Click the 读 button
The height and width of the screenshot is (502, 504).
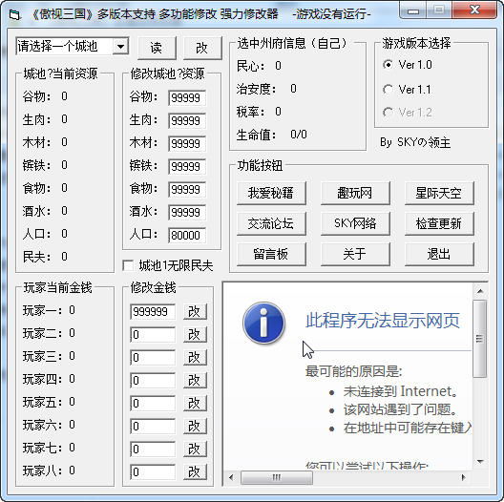pyautogui.click(x=157, y=48)
